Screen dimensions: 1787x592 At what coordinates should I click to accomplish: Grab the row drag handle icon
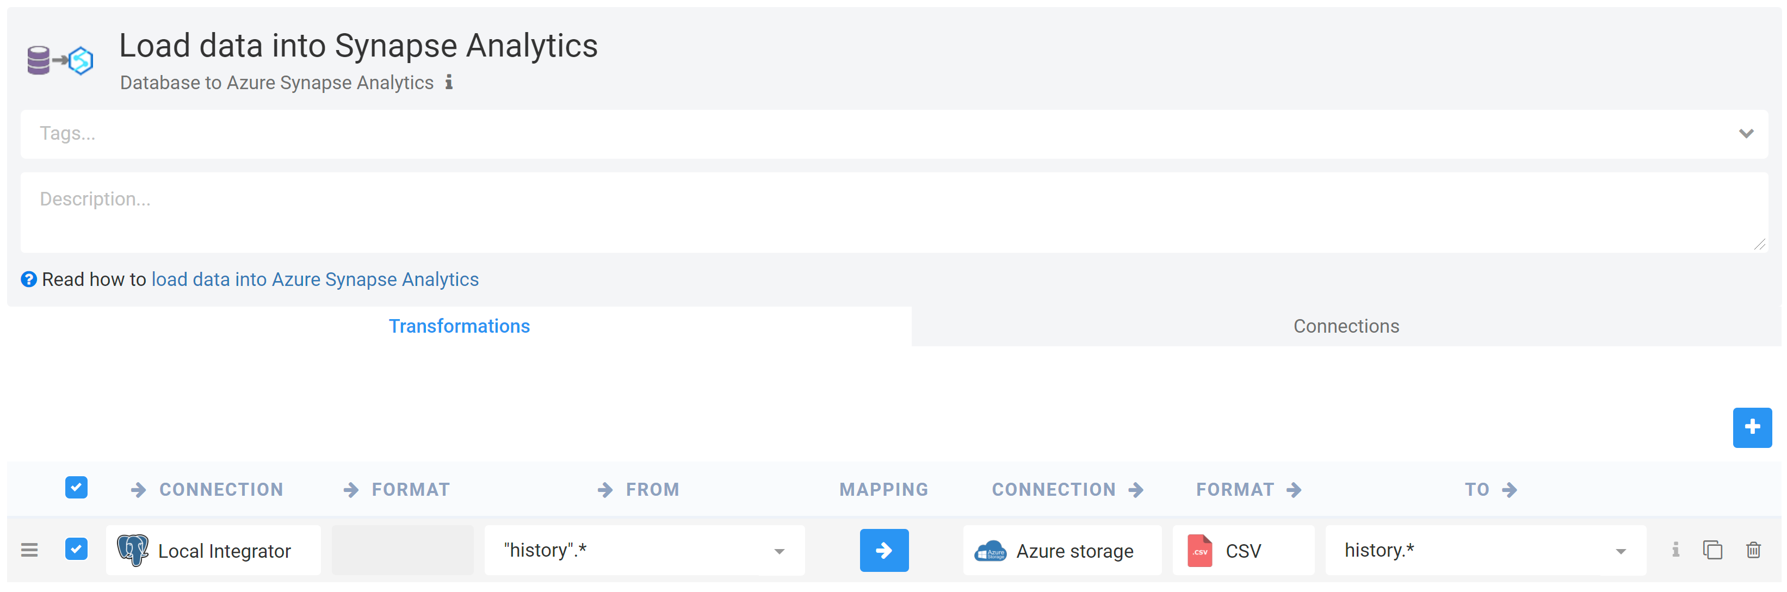coord(29,550)
